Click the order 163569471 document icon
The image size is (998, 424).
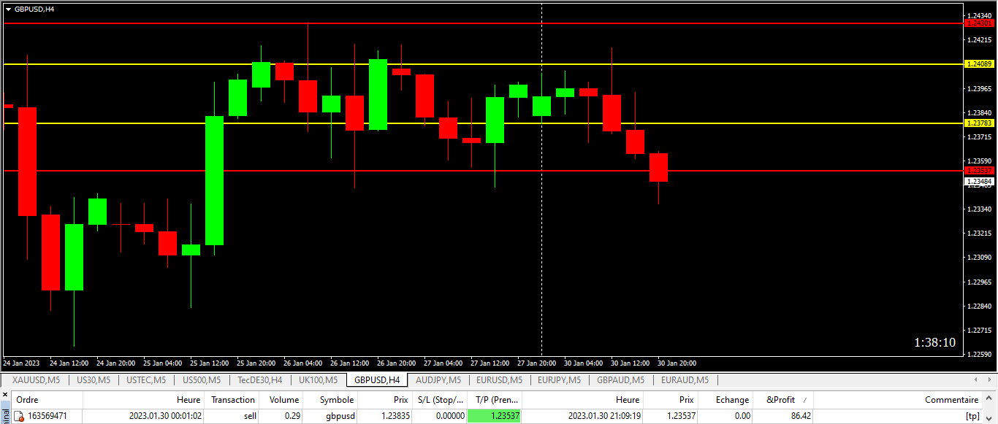[x=19, y=417]
